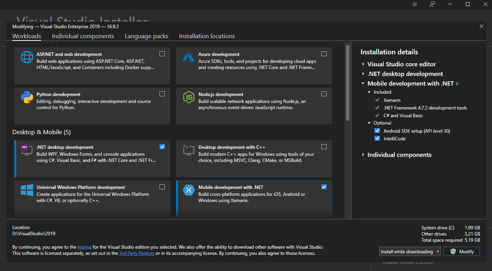
Task: Click the shield icon on Modify button
Action: point(453,251)
